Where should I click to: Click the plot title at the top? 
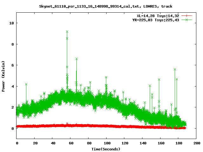click(106, 6)
